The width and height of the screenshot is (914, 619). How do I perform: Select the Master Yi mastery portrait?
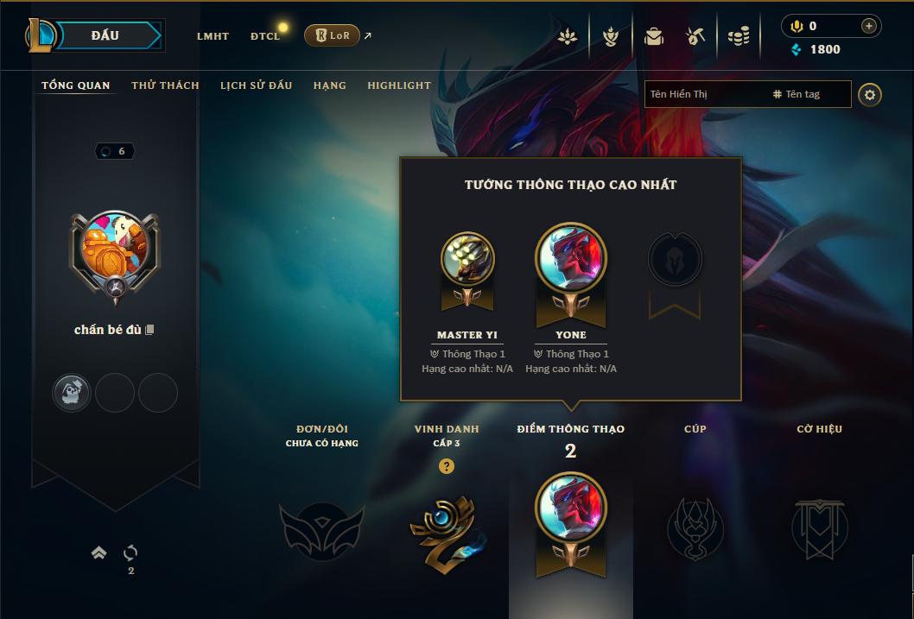[x=467, y=259]
